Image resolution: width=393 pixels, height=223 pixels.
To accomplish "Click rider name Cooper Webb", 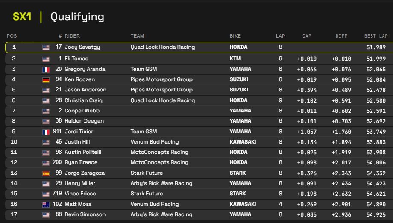I will [x=82, y=111].
